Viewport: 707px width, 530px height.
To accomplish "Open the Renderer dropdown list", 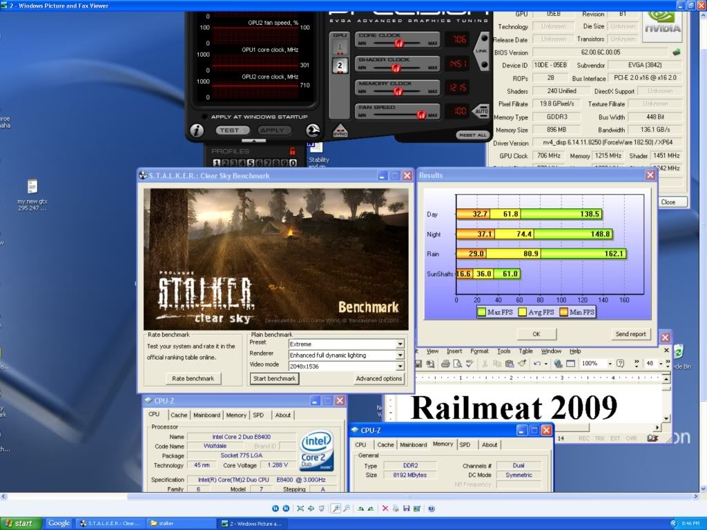I will point(400,355).
